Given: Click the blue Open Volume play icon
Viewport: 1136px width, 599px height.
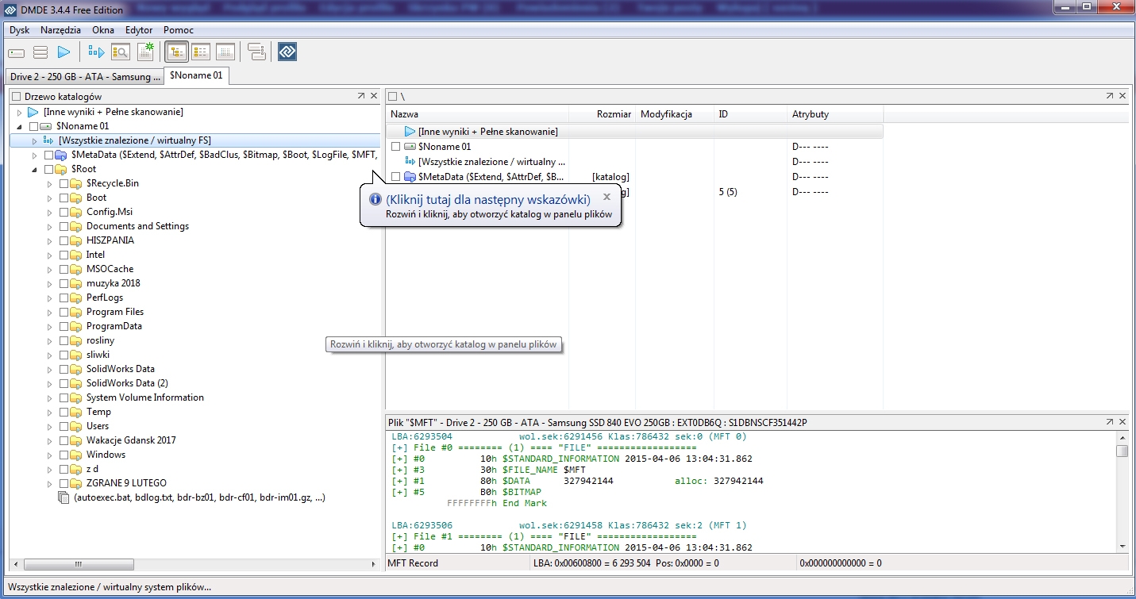Looking at the screenshot, I should [x=64, y=52].
